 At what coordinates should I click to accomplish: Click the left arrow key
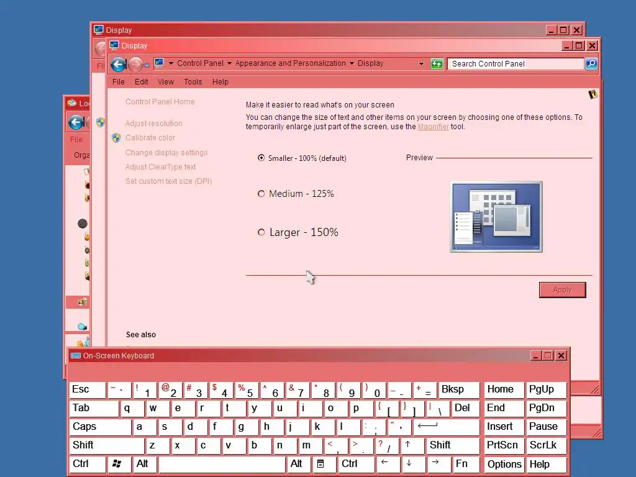click(x=388, y=465)
